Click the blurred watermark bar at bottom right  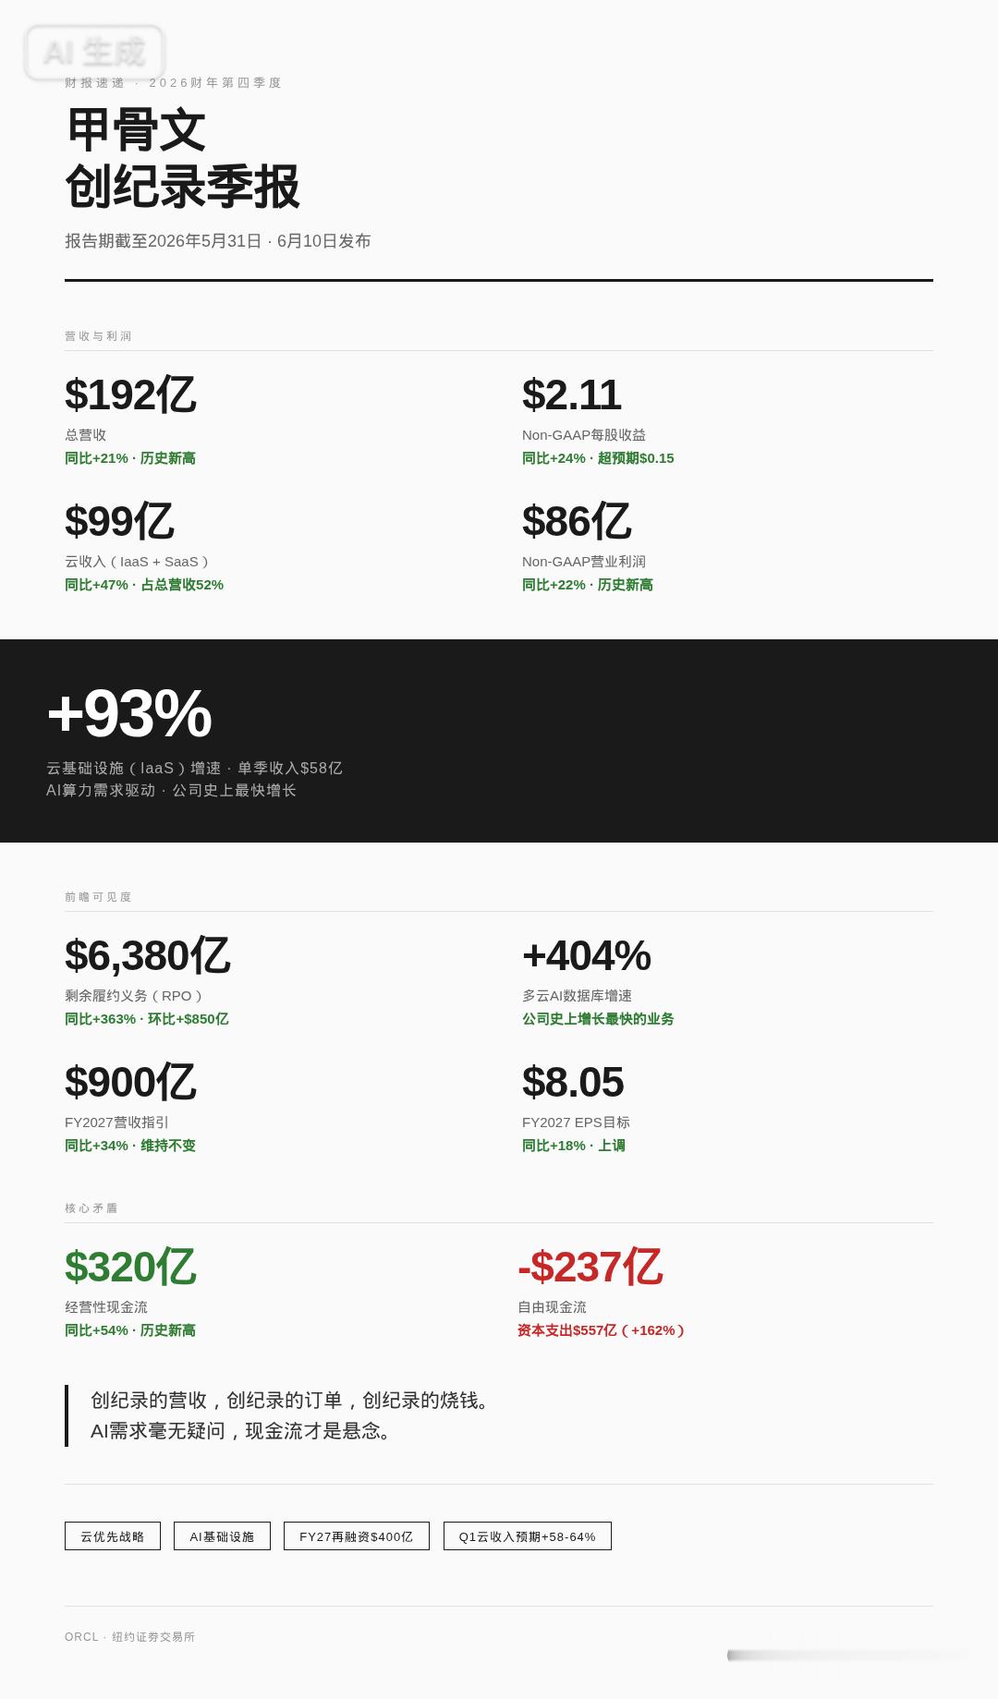(846, 1655)
